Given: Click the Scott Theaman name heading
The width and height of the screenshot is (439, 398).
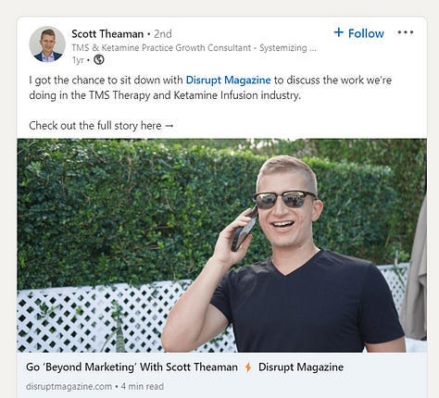Looking at the screenshot, I should click(x=107, y=33).
